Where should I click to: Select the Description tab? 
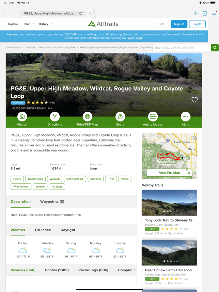tap(20, 201)
